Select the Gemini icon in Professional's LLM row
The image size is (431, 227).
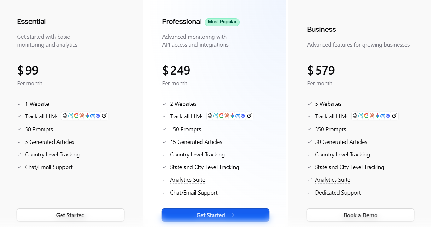pos(232,116)
